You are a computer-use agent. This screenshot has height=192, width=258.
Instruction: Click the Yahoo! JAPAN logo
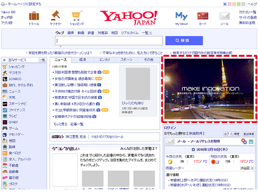[x=129, y=18]
